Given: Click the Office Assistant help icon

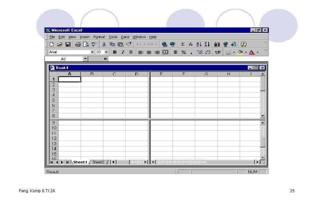Looking at the screenshot, I should click(x=243, y=44).
